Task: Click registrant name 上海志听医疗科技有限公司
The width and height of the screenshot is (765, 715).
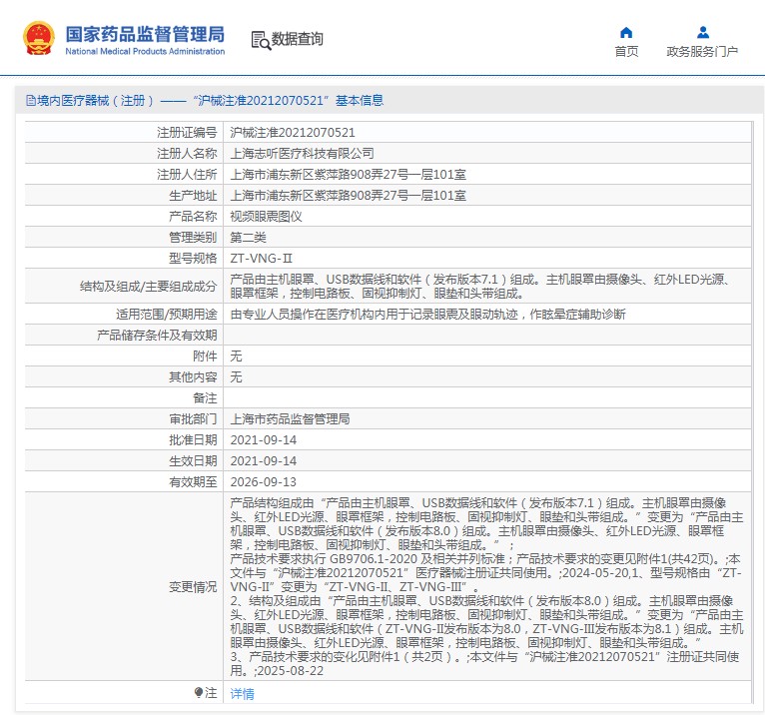Action: [x=302, y=153]
